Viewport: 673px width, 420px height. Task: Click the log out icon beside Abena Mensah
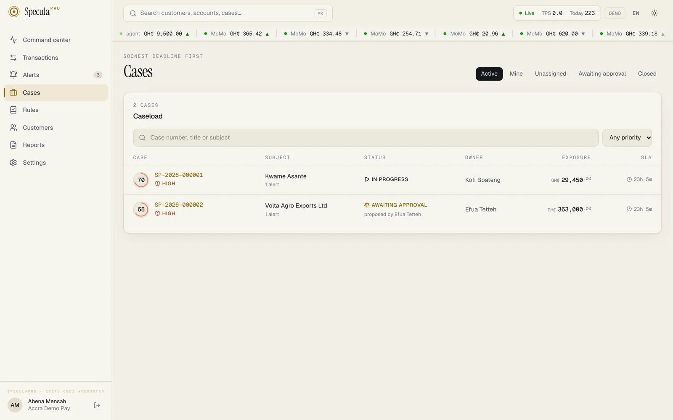(97, 405)
